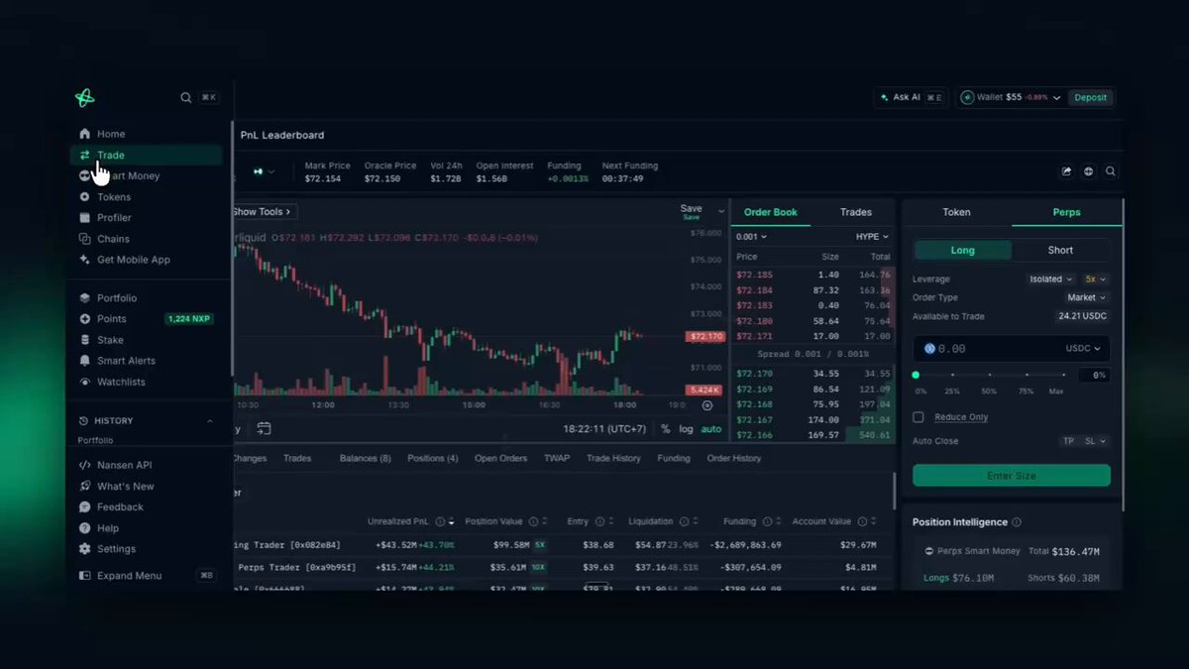Click the share icon in header toolbar
The height and width of the screenshot is (669, 1189).
click(1066, 171)
